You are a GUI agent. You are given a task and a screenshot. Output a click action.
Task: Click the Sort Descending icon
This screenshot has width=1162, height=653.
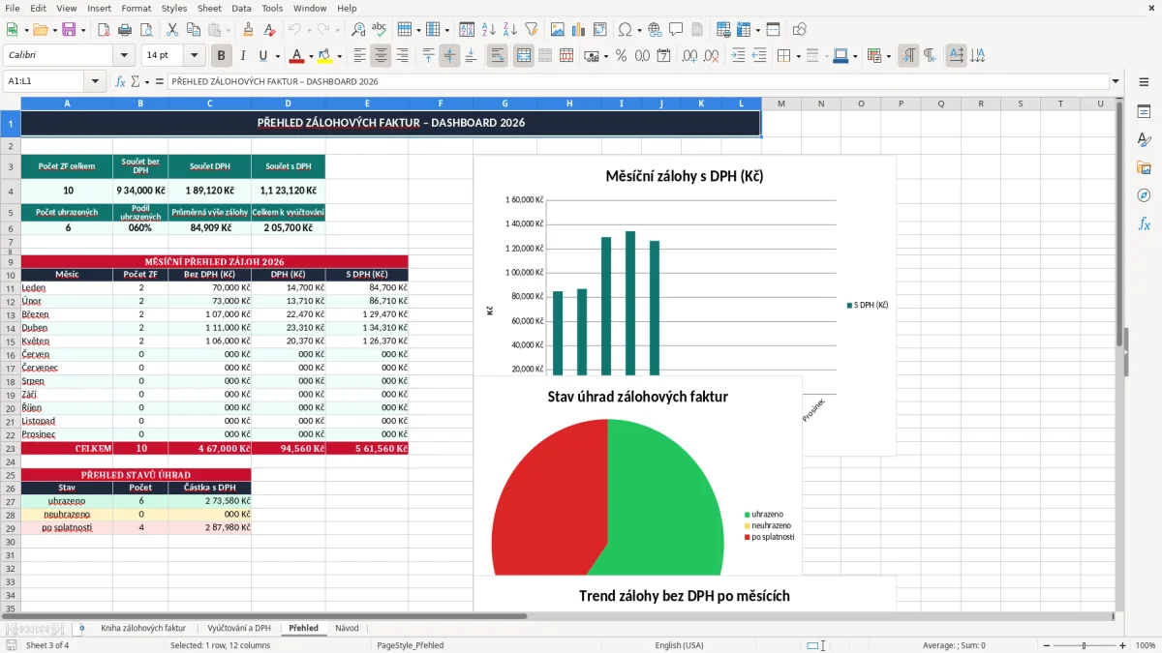[510, 30]
